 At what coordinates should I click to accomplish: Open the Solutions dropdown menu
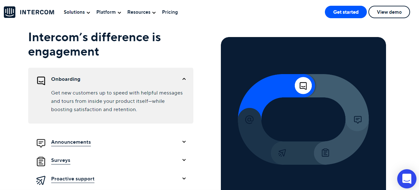click(x=77, y=12)
